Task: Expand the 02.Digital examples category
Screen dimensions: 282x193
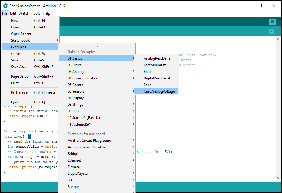Action: coord(96,65)
